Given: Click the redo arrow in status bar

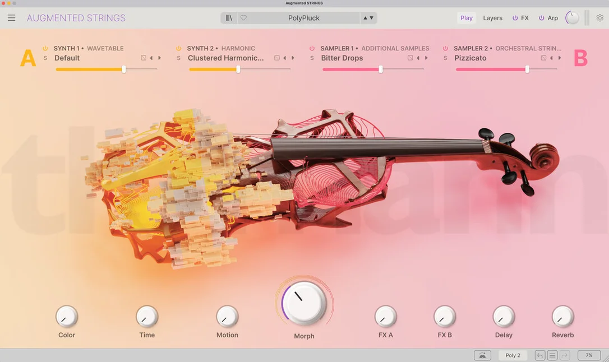Looking at the screenshot, I should coord(565,355).
